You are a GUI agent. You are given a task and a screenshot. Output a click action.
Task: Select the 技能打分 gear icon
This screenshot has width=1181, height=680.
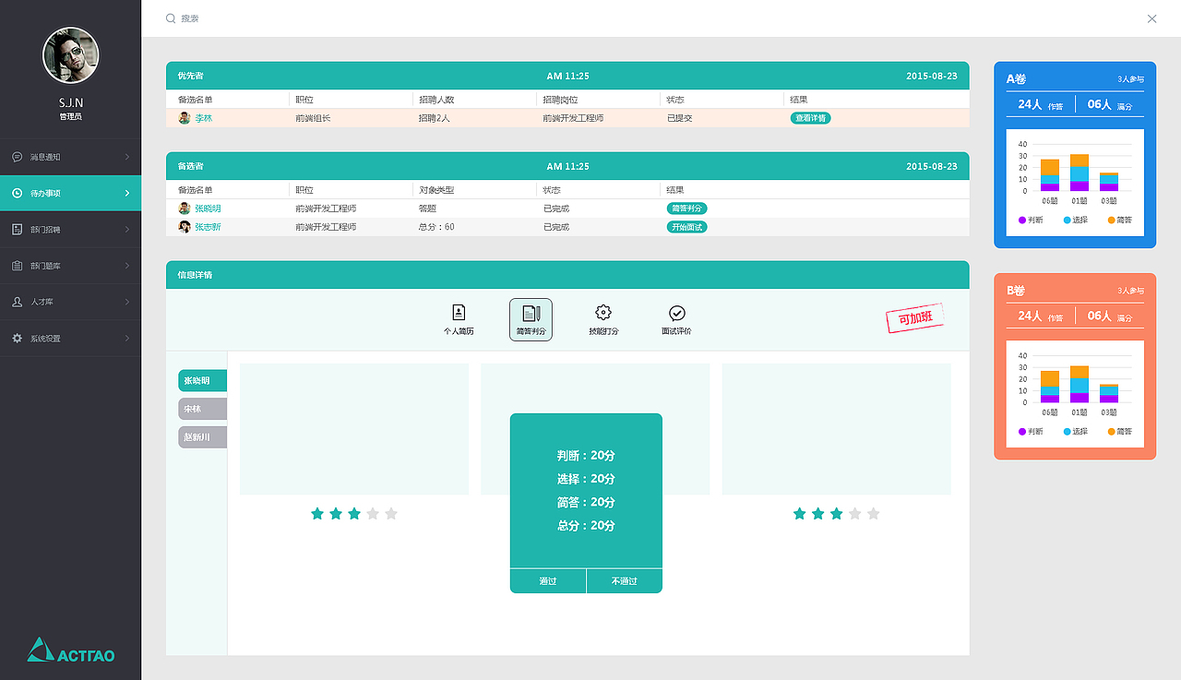[603, 313]
